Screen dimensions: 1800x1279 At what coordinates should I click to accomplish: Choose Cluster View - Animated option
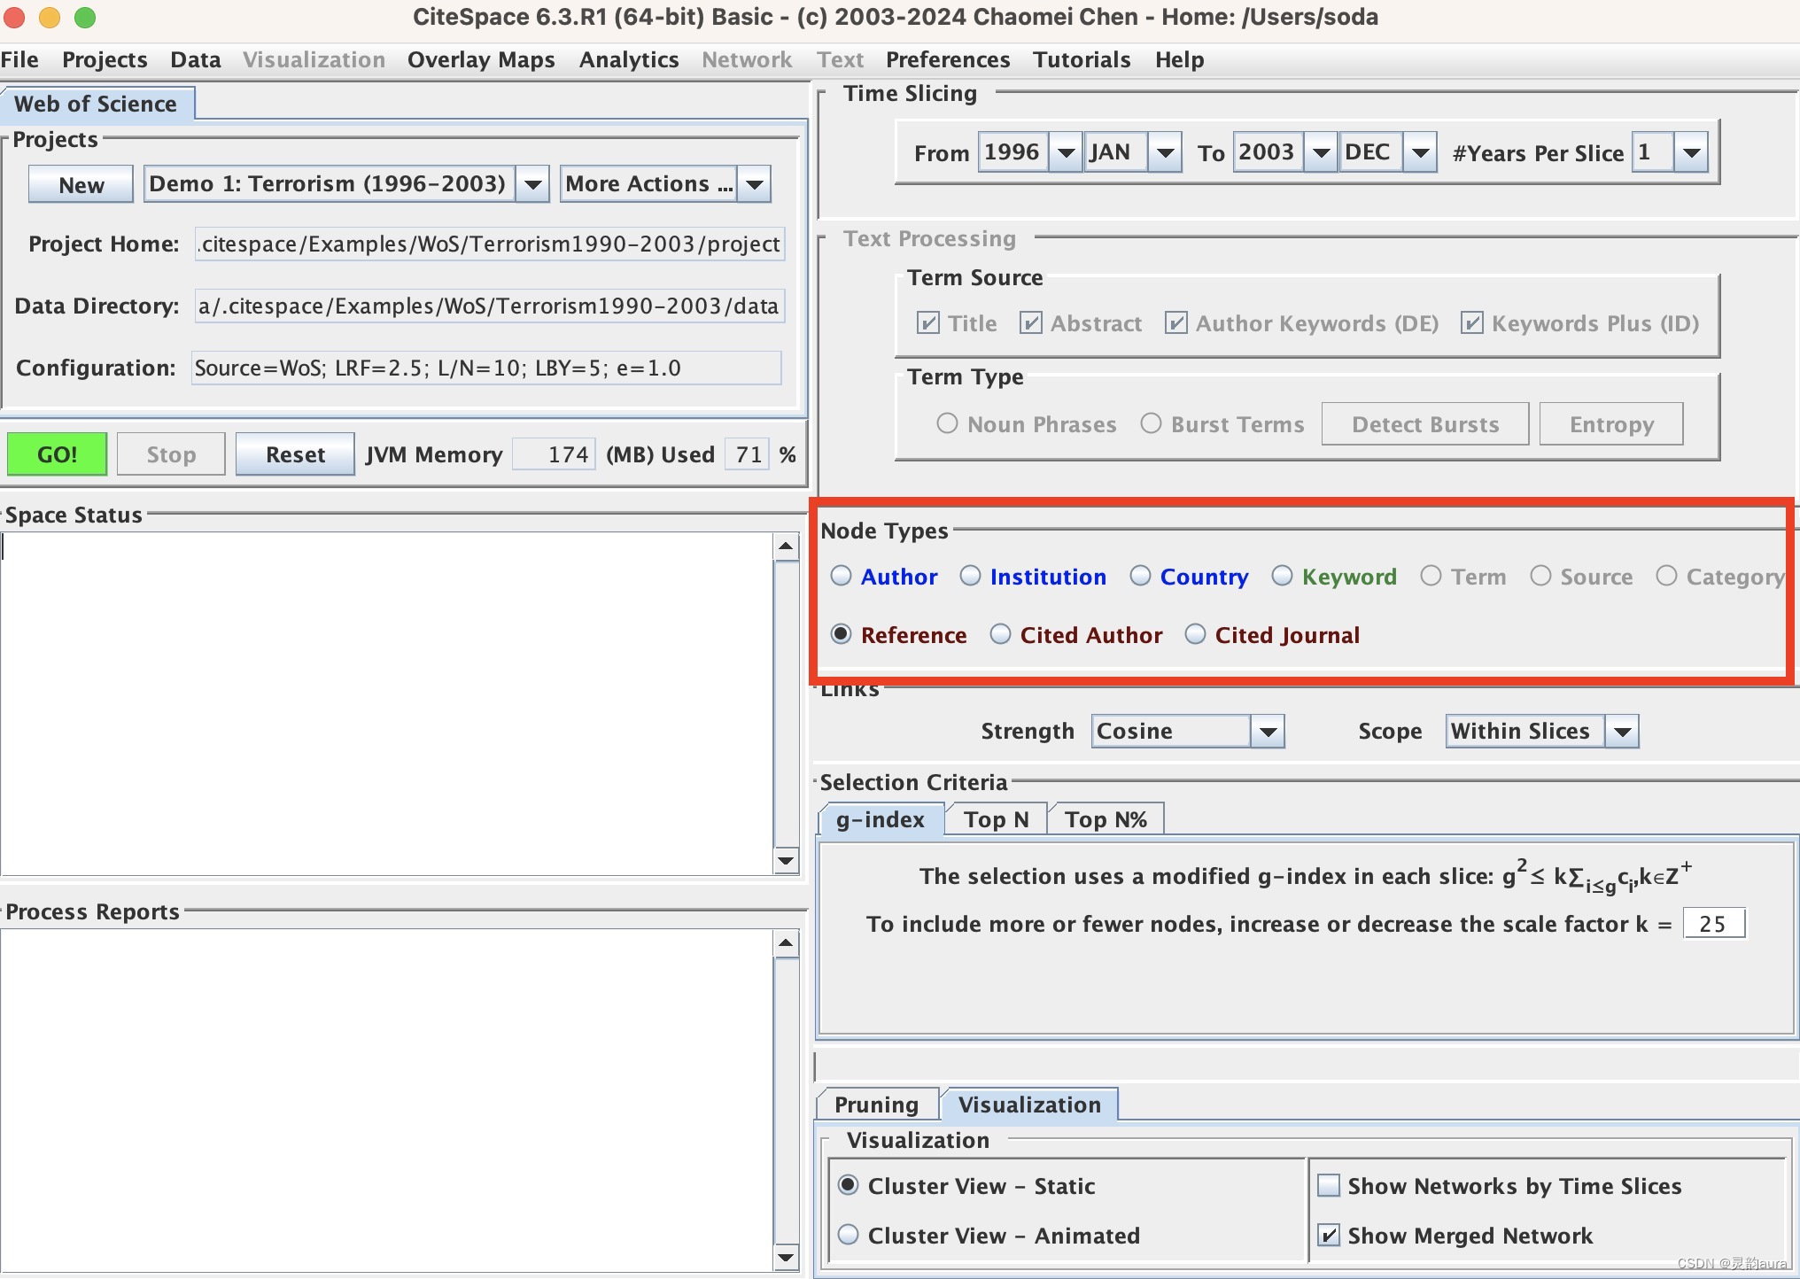849,1235
